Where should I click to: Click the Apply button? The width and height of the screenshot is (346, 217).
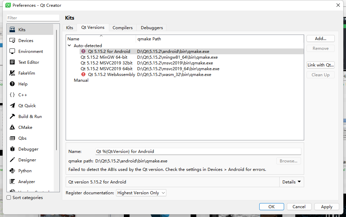point(327,207)
